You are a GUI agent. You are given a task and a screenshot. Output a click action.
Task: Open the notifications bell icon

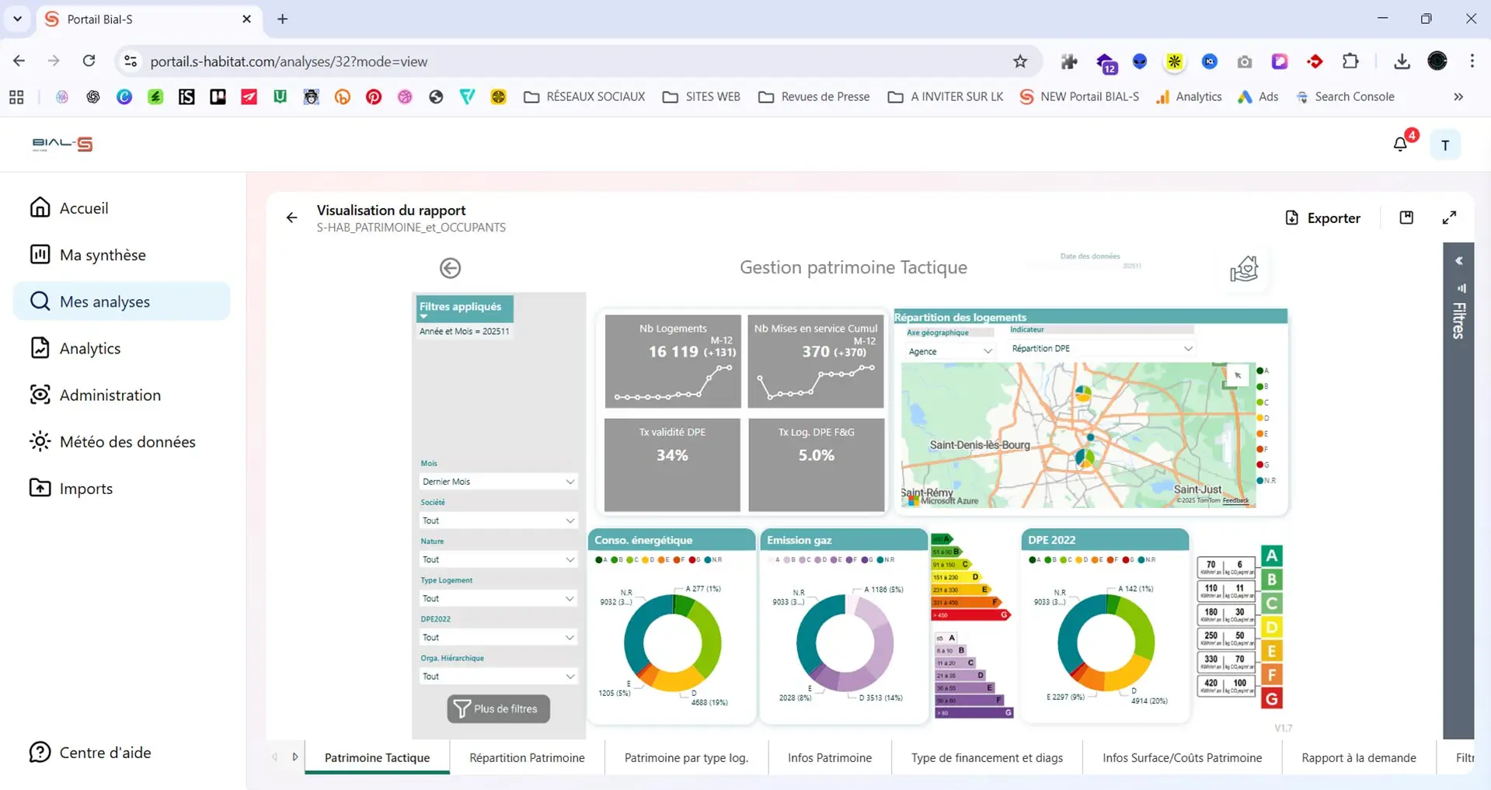[1400, 144]
